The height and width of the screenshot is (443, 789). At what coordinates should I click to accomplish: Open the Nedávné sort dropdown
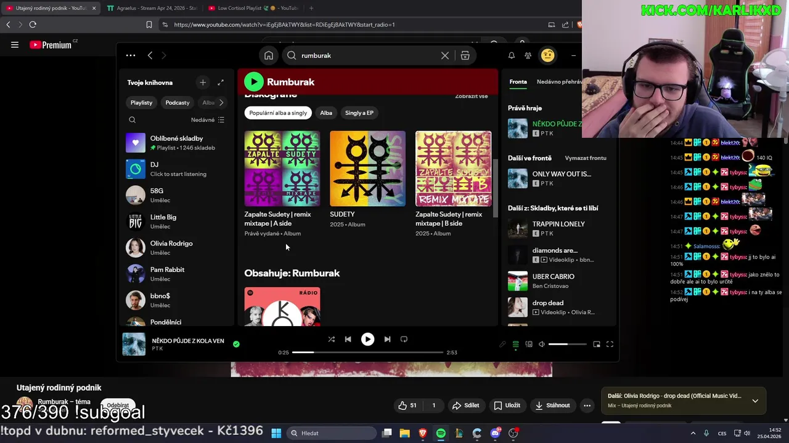tap(208, 120)
